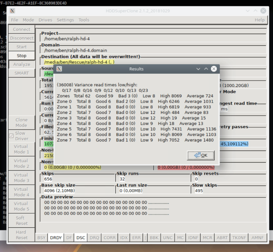Click the DRQ status indicator
This screenshot has width=273, height=252.
(94, 238)
